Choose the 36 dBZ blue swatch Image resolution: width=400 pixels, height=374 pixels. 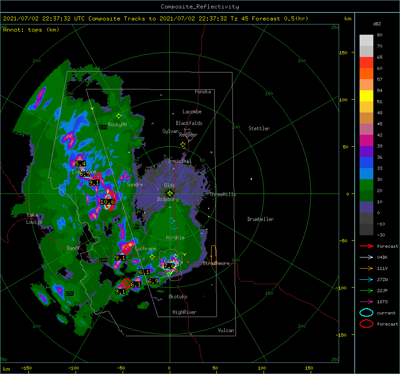(x=366, y=162)
